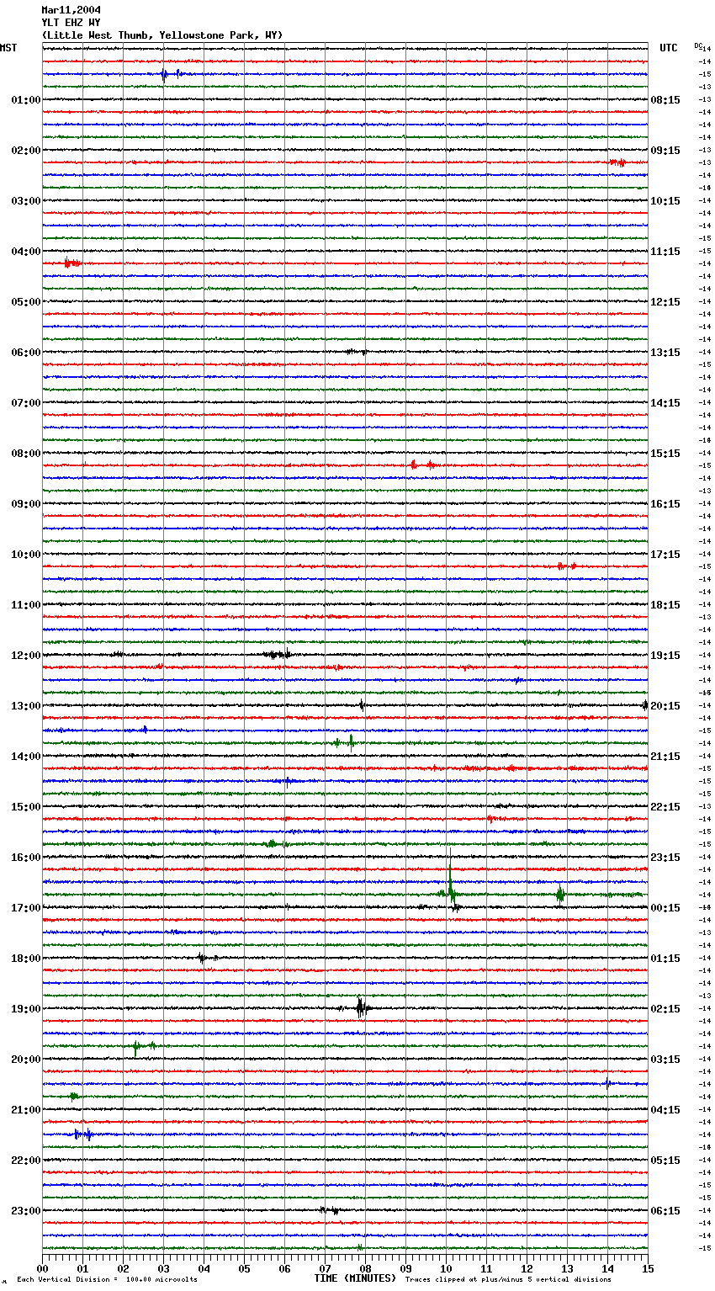The width and height of the screenshot is (715, 1291).
Task: Select the 07:00 MST time label
Action: (25, 403)
